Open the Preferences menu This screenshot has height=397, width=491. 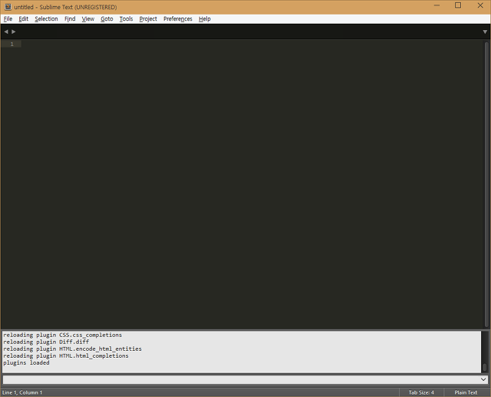pos(178,18)
